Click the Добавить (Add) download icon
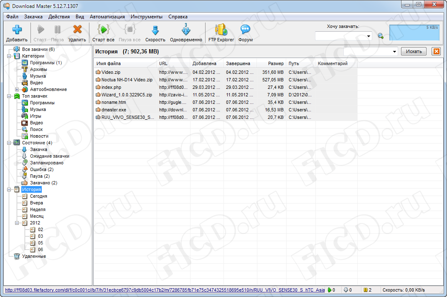This screenshot has width=447, height=297. point(17,29)
